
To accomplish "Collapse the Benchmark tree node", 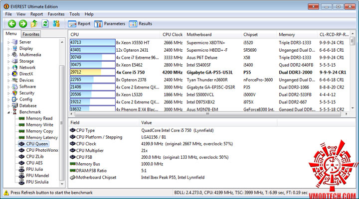I will pos(8,112).
